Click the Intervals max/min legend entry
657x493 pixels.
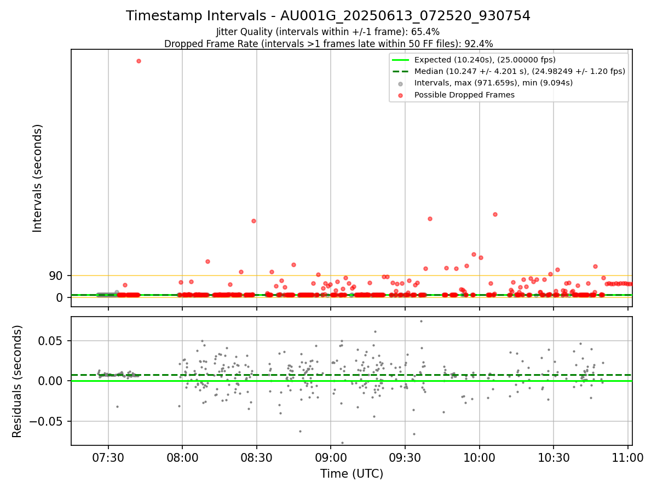coord(486,83)
